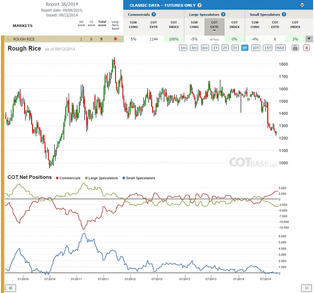Go to next chart with right arrows

pyautogui.click(x=306, y=288)
